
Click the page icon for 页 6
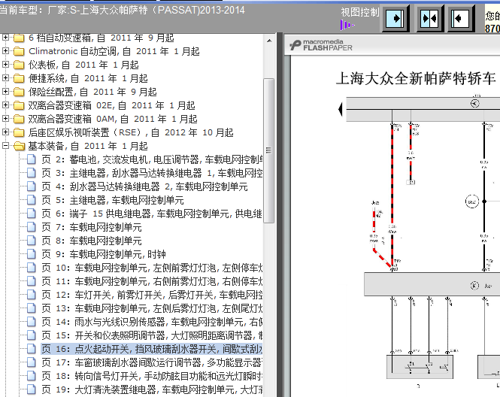(32, 214)
